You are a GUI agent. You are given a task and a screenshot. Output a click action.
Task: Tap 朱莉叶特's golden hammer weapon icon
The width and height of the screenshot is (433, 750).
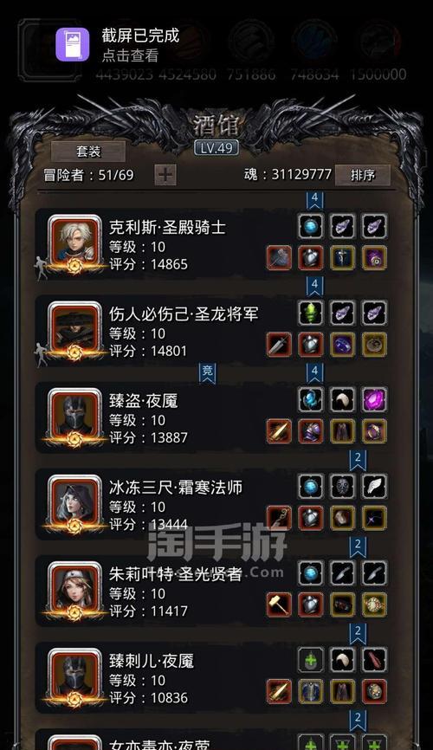tap(279, 605)
